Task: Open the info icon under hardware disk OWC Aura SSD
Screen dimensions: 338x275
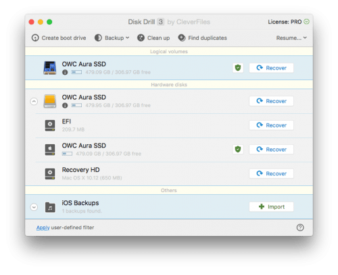Action: point(65,105)
